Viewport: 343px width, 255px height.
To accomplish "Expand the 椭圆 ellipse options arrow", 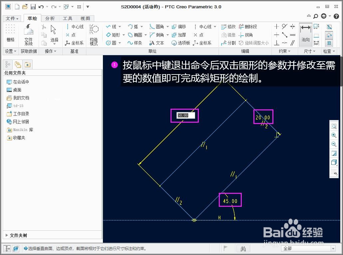I will click(x=146, y=35).
